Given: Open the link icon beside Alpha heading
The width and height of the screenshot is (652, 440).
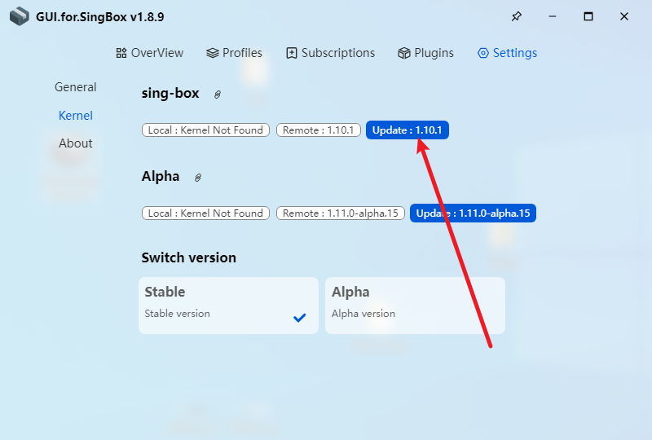Looking at the screenshot, I should click(198, 178).
